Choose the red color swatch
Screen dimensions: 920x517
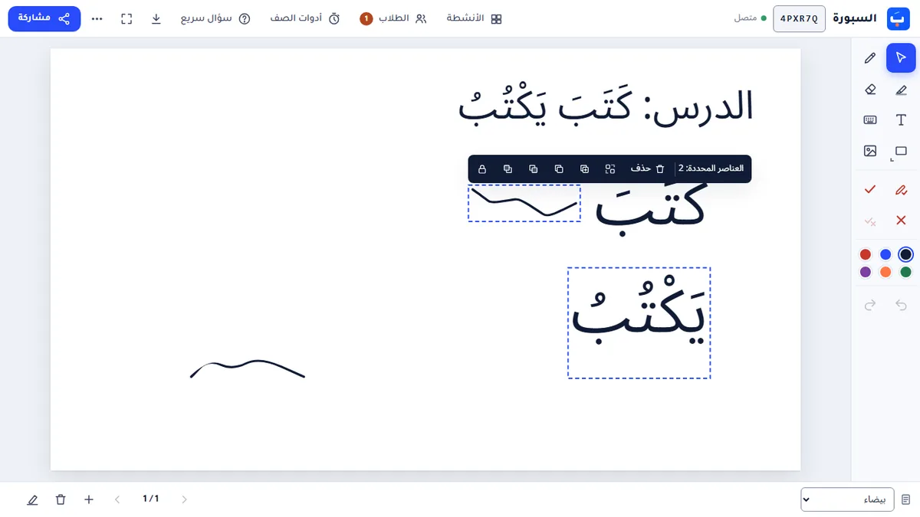tap(866, 254)
